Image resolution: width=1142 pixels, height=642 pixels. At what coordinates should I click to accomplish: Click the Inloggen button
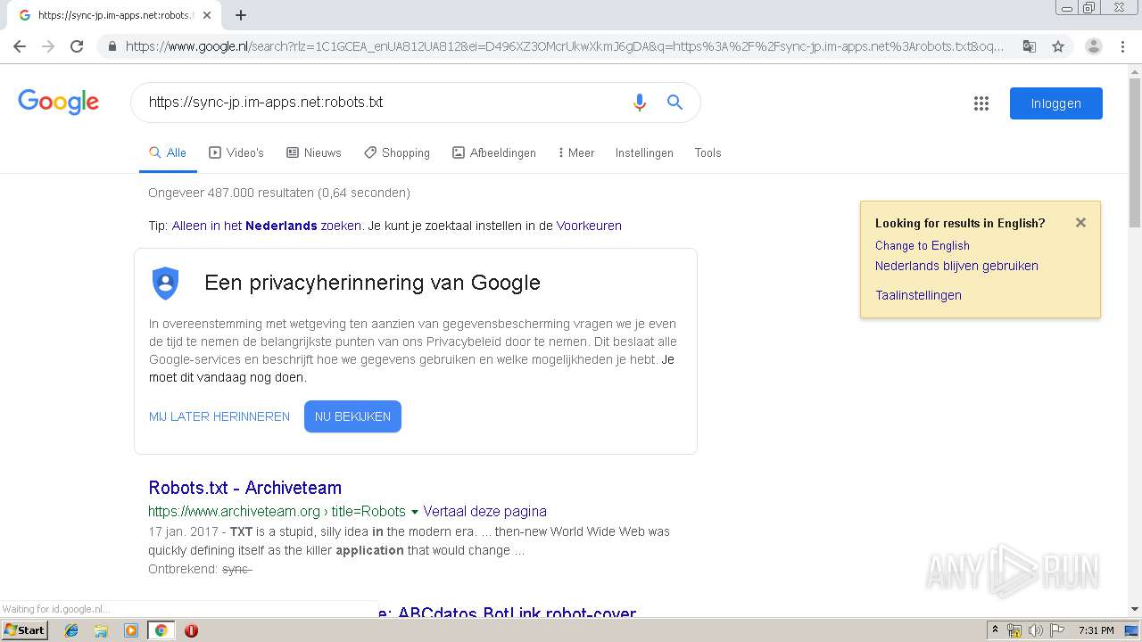pos(1056,103)
